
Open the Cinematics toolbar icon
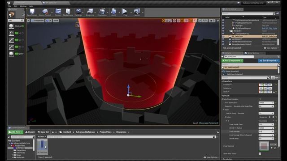102,12
